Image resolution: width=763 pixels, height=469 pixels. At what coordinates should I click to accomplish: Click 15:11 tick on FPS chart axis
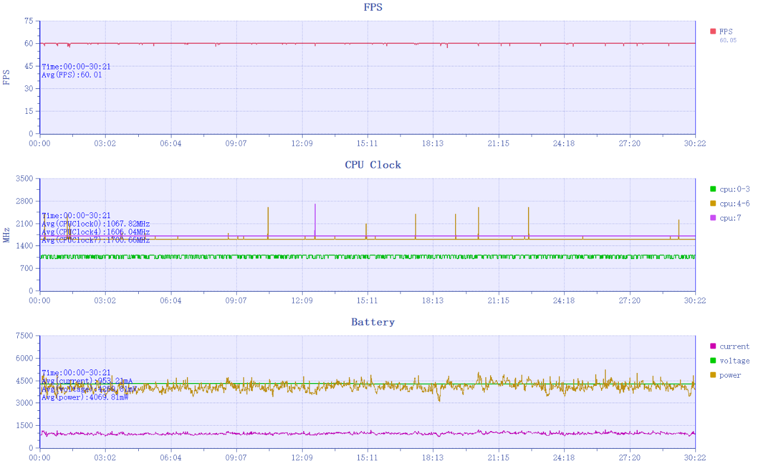367,143
